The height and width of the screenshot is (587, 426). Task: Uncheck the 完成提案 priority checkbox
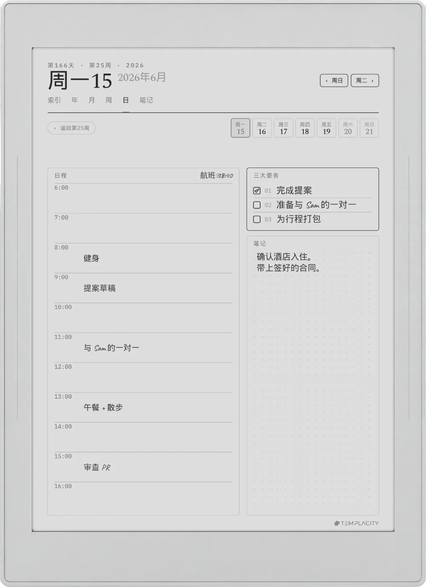(x=257, y=191)
